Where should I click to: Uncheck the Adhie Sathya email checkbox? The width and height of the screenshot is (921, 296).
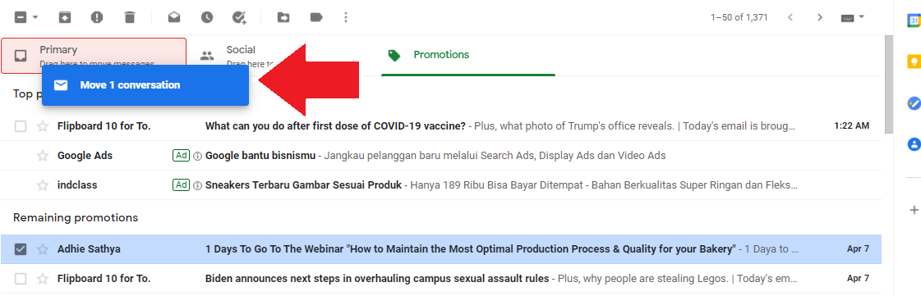21,249
